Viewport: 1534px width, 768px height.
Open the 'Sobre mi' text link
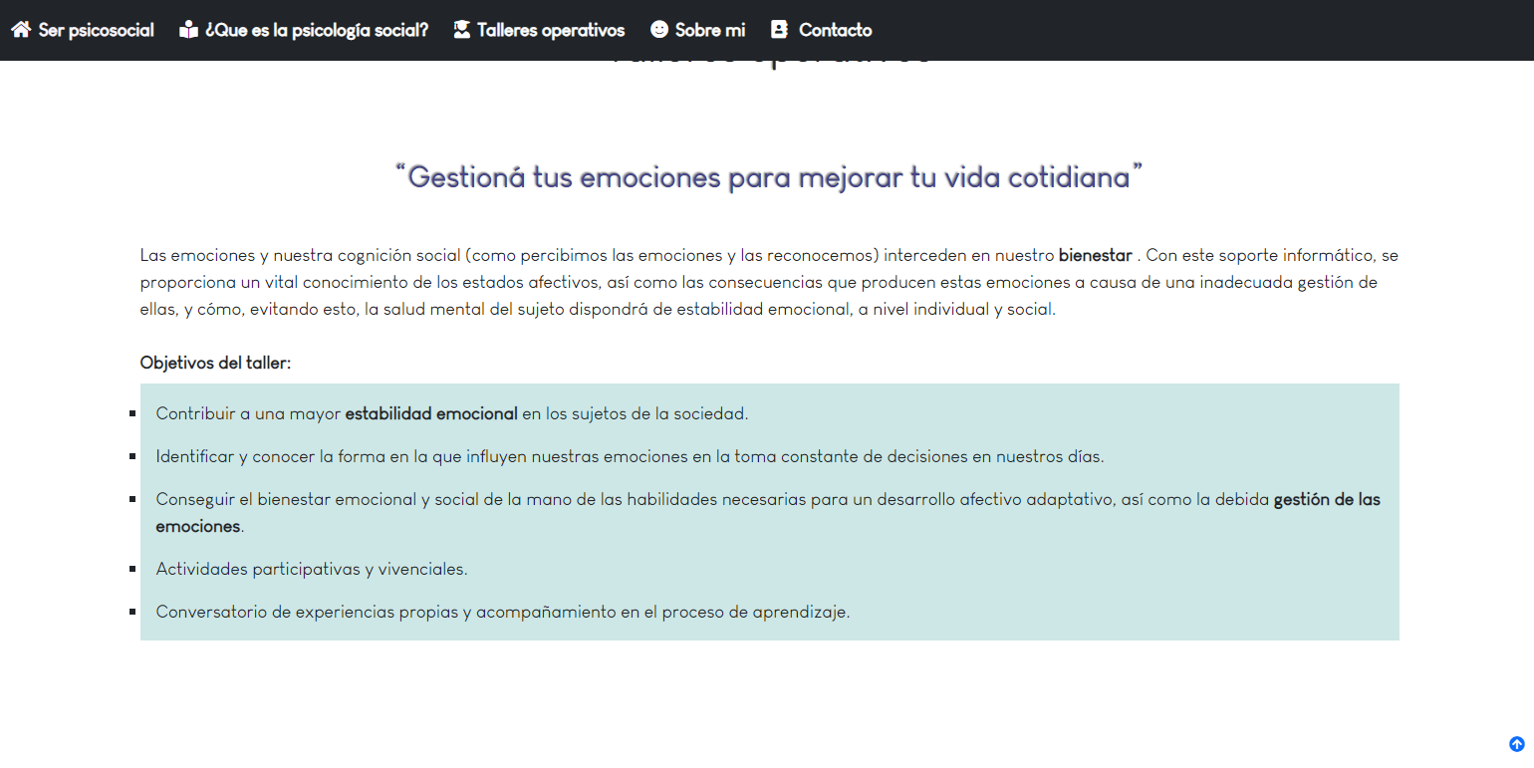pos(710,30)
